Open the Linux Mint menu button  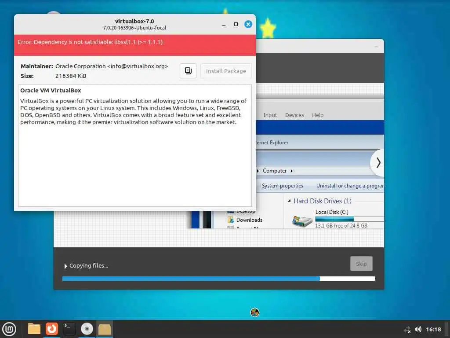(x=9, y=329)
